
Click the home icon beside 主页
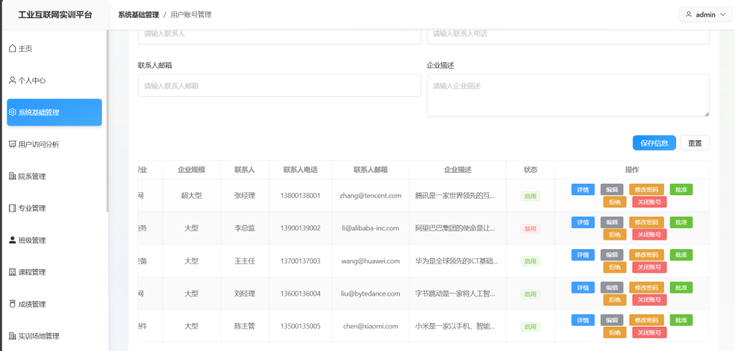pos(12,49)
